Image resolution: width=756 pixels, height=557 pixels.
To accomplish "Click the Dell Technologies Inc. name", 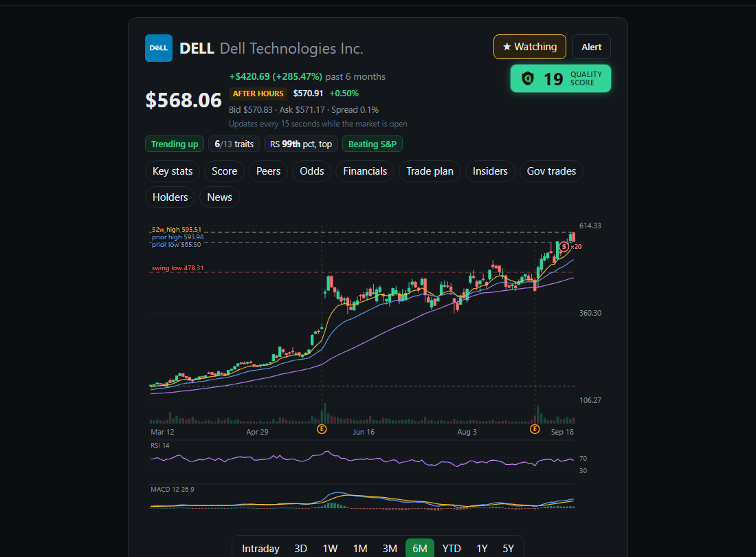I will 291,49.
